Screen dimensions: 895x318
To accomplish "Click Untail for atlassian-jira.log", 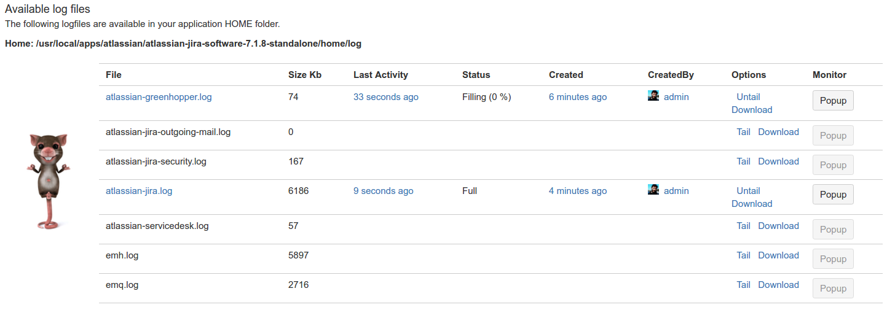I will pyautogui.click(x=748, y=191).
